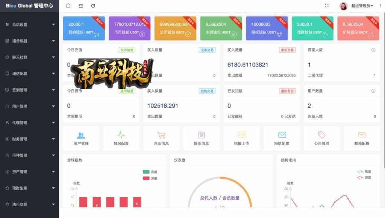Click 币种管理 icon in sidebar
Viewport: 385px width, 218px height.
[x=7, y=155]
